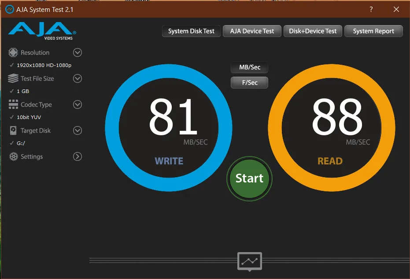
Task: Click the AJA app icon in title bar
Action: click(x=10, y=10)
